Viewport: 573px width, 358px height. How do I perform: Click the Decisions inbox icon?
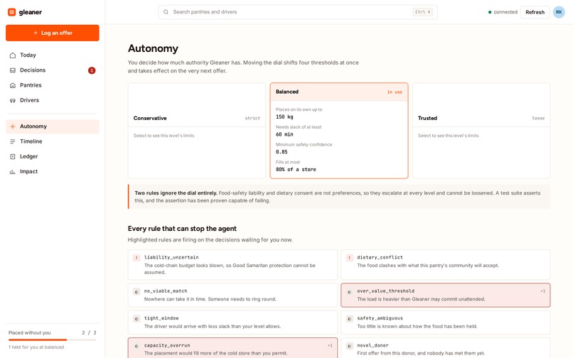click(x=13, y=70)
